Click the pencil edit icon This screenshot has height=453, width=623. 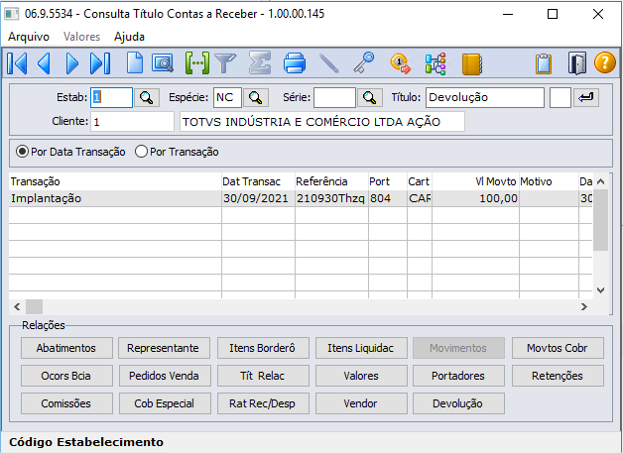tap(329, 63)
